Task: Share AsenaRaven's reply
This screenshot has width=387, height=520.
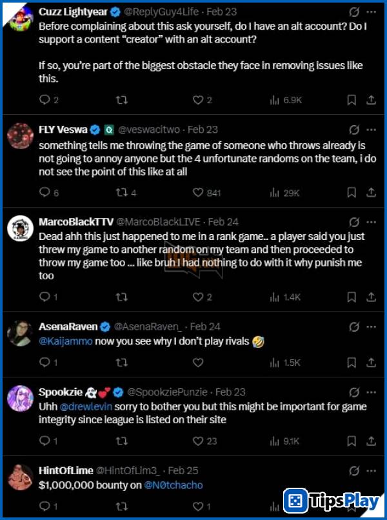Action: (x=372, y=361)
